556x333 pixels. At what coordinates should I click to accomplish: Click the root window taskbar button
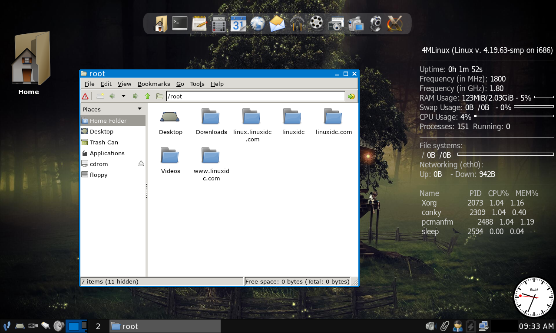165,326
